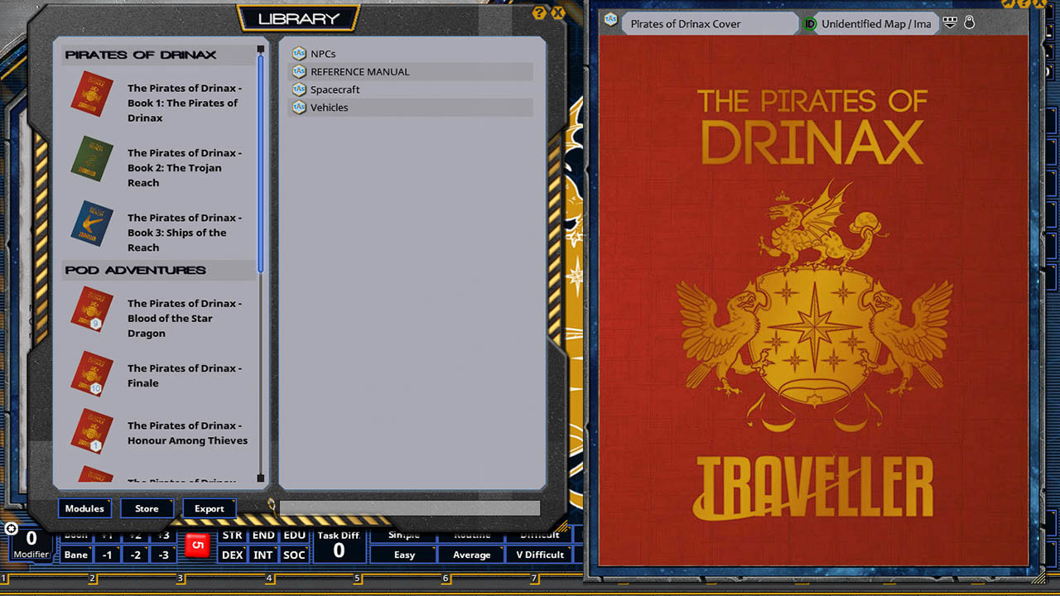1060x596 pixels.
Task: Click the hex icon beside REFERENCE MANUAL
Action: (299, 71)
